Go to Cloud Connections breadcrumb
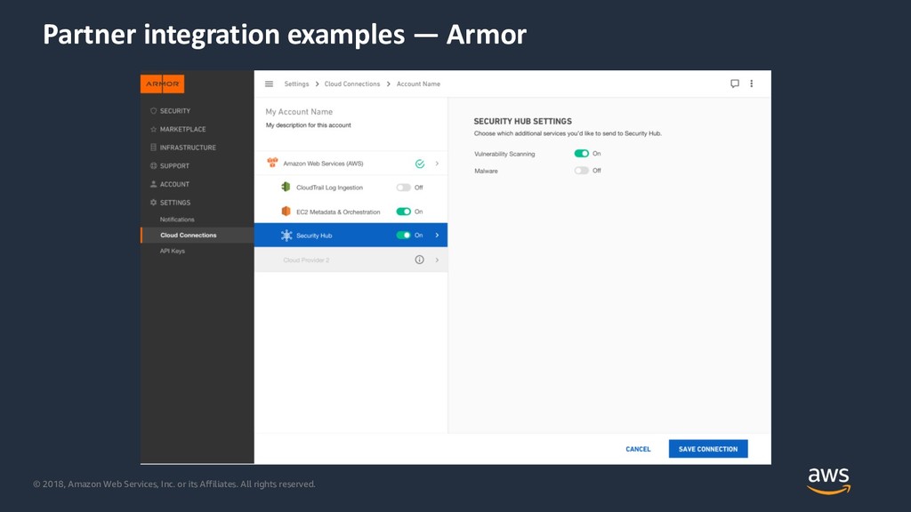This screenshot has height=512, width=911. pyautogui.click(x=352, y=84)
